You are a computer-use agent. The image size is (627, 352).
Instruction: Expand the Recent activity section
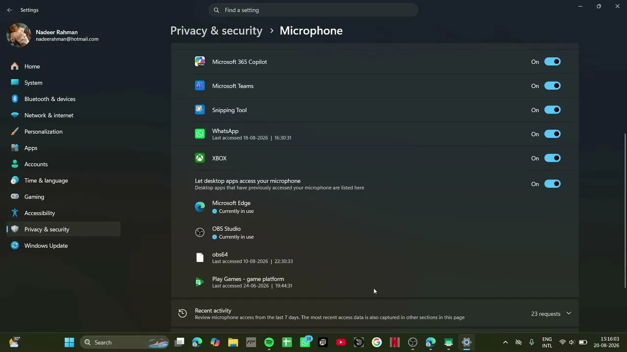click(x=569, y=313)
